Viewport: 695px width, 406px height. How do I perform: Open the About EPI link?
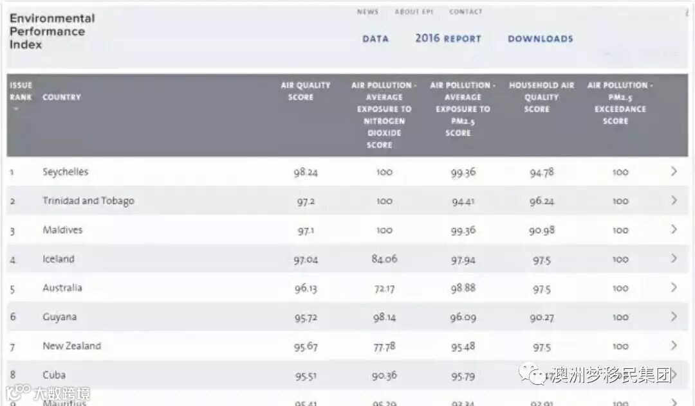[414, 12]
